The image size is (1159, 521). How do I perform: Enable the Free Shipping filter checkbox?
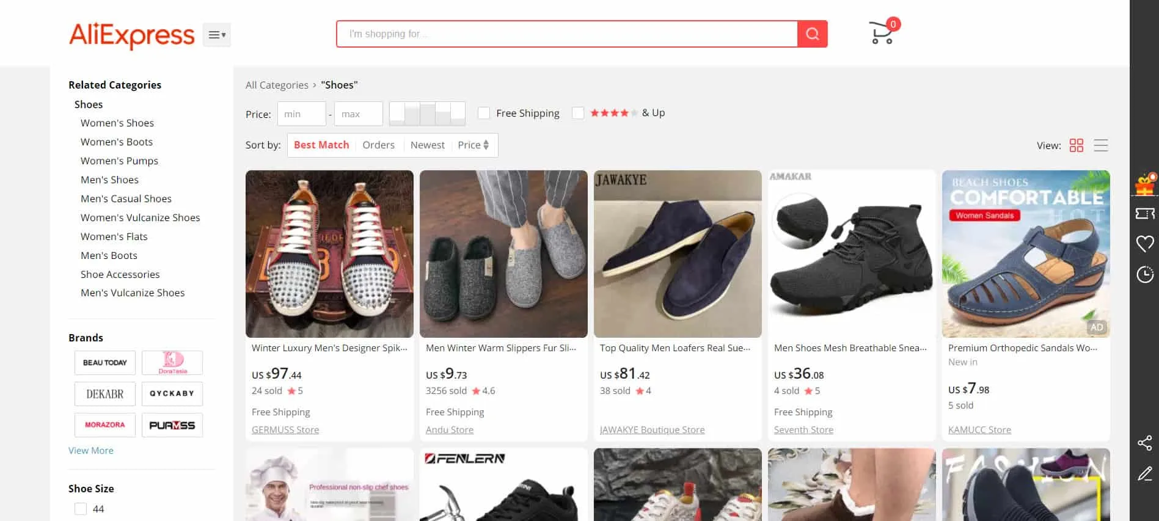[x=484, y=113]
